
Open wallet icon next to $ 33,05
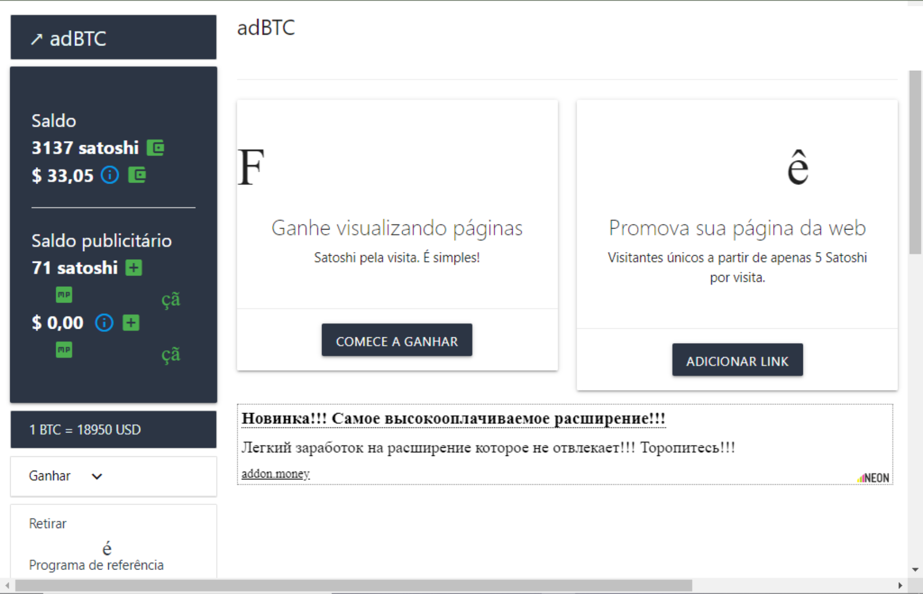[x=137, y=175]
